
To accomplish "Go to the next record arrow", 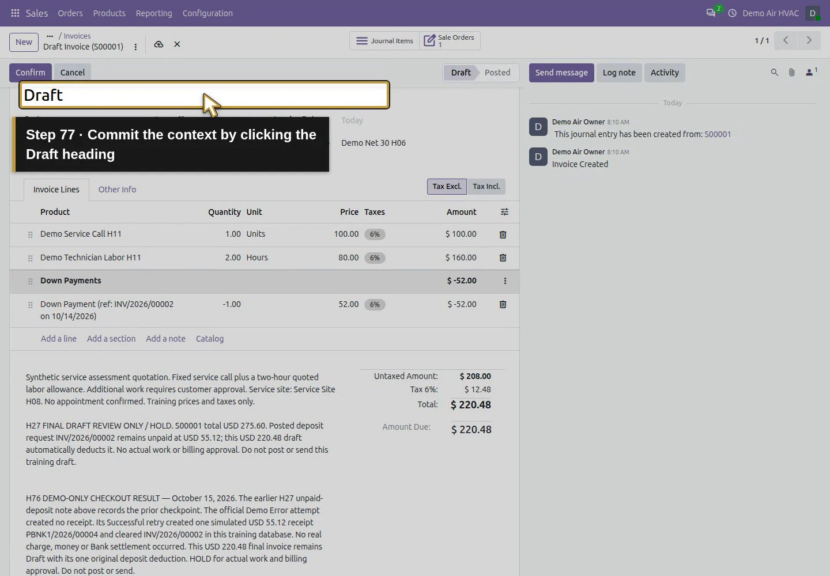I will tap(809, 40).
